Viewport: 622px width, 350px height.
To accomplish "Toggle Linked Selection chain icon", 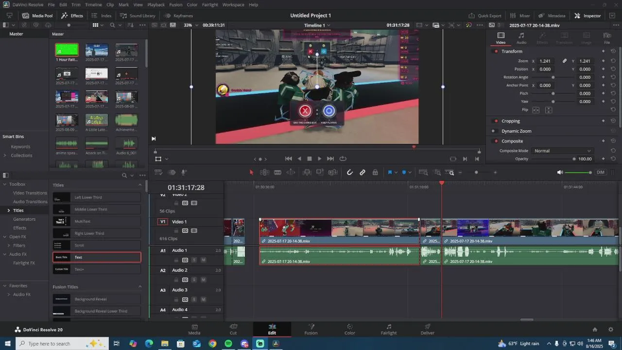I will pos(363,172).
